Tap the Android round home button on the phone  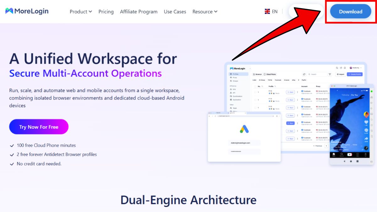click(351, 161)
